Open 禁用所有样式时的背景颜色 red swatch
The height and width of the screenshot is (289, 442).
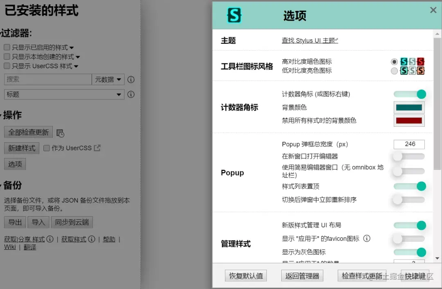click(x=409, y=121)
